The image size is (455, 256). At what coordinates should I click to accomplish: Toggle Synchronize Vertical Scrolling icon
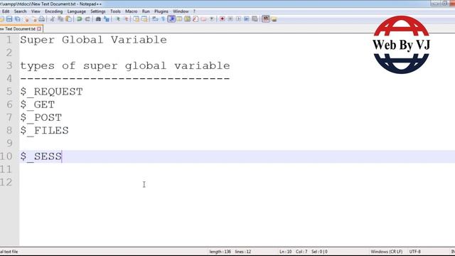pyautogui.click(x=136, y=19)
